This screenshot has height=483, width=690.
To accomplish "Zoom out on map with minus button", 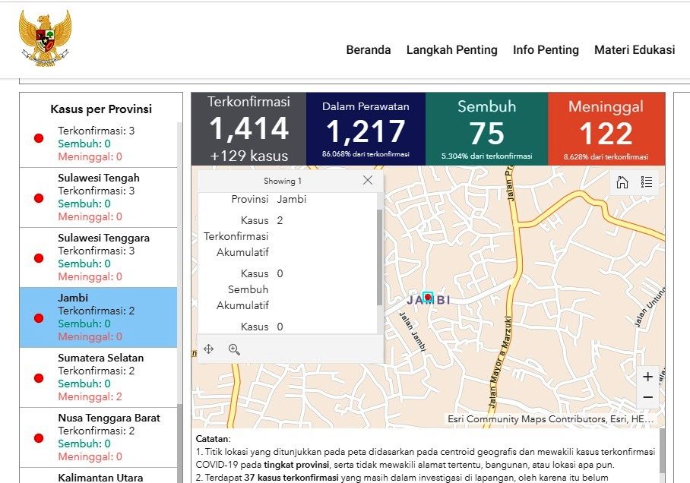I will coord(647,397).
